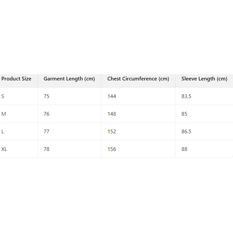Click chest circumference value 152
Image resolution: width=233 pixels, height=233 pixels.
point(112,132)
